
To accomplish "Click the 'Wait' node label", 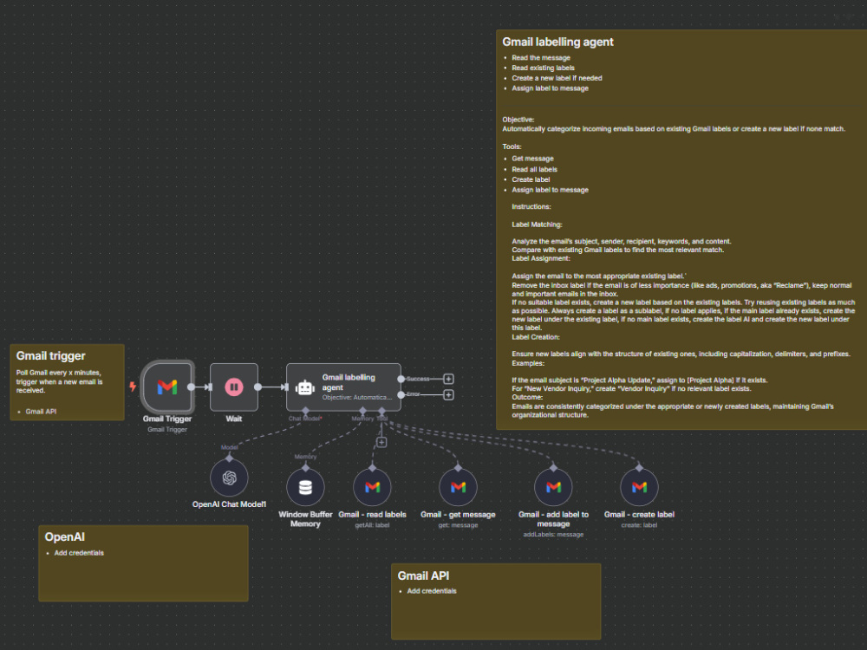I will pos(234,419).
